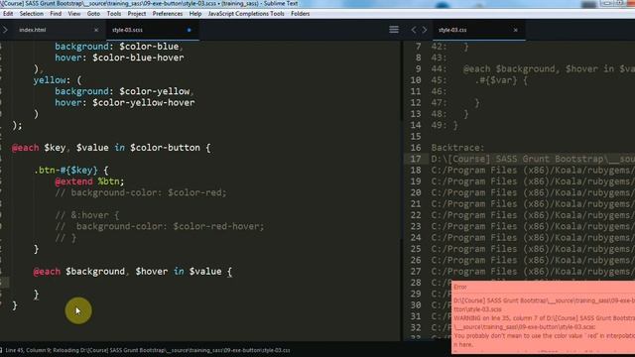Click the commented &:hover line
The image size is (635, 357).
click(87, 215)
